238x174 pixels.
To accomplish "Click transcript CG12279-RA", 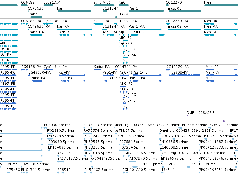I will pyautogui.click(x=177, y=21).
